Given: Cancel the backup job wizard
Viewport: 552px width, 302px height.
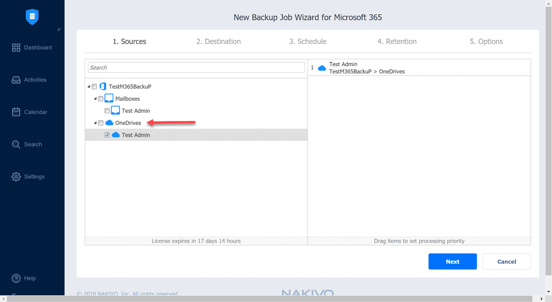Looking at the screenshot, I should click(x=506, y=261).
